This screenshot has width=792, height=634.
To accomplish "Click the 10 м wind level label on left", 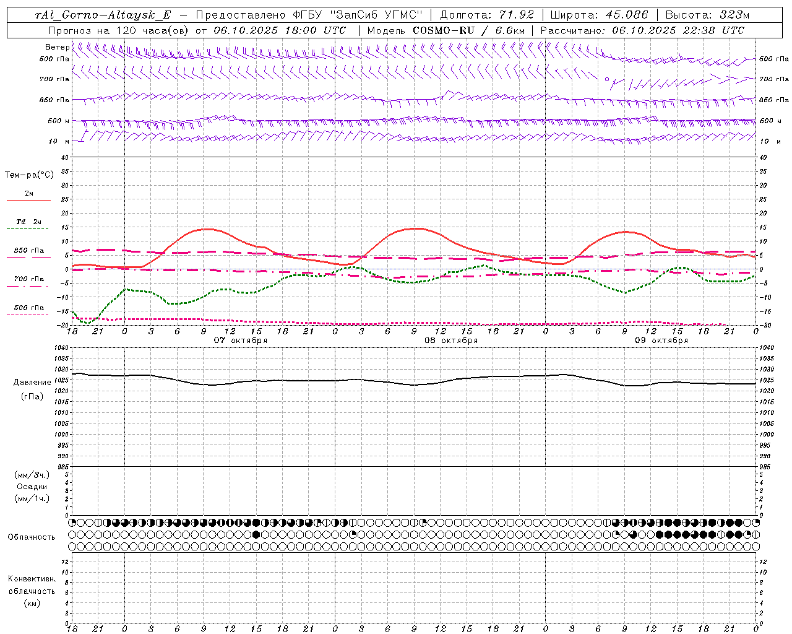I will (59, 141).
